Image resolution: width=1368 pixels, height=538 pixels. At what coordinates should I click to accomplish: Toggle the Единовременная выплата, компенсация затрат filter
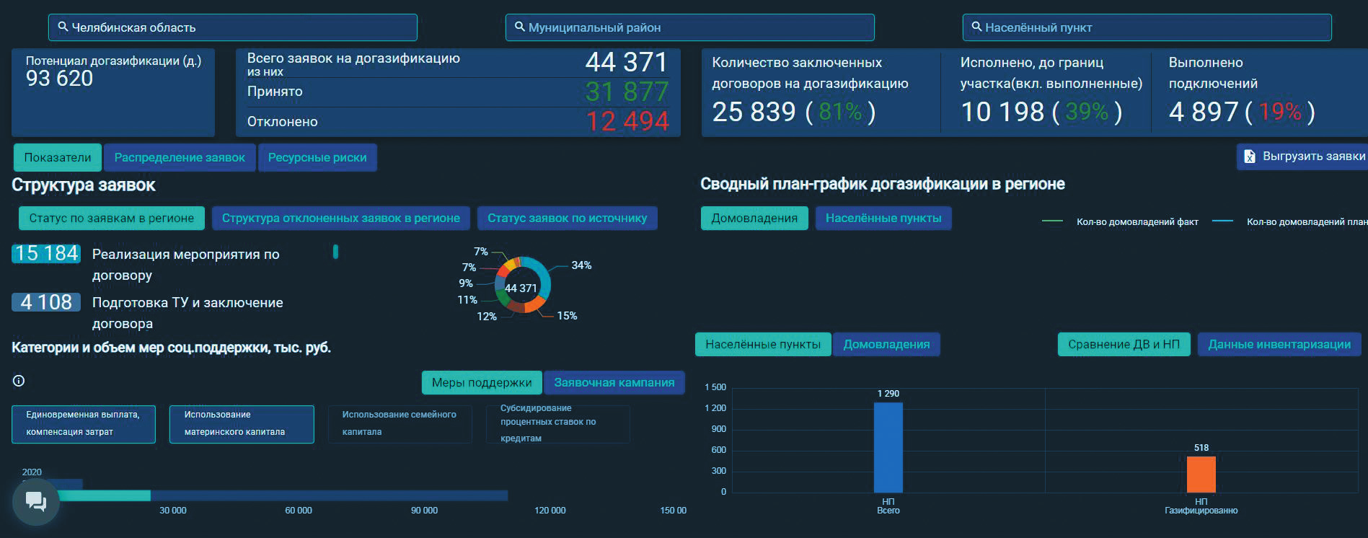pos(84,424)
